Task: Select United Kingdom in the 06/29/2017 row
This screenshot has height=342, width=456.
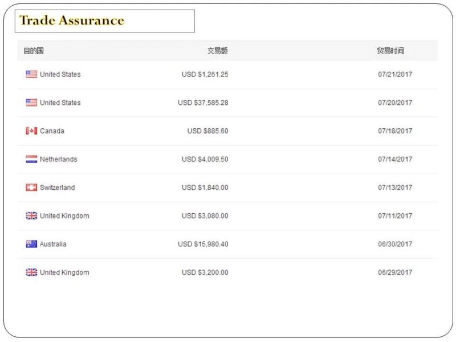Action: [64, 272]
